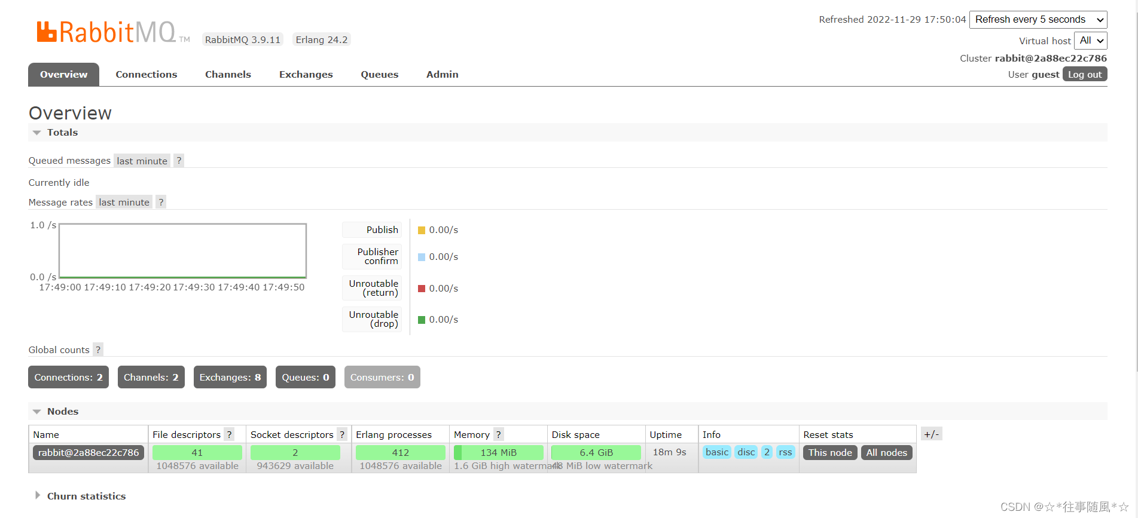
Task: Toggle the Unroutable (drop) rate series
Action: pos(372,319)
